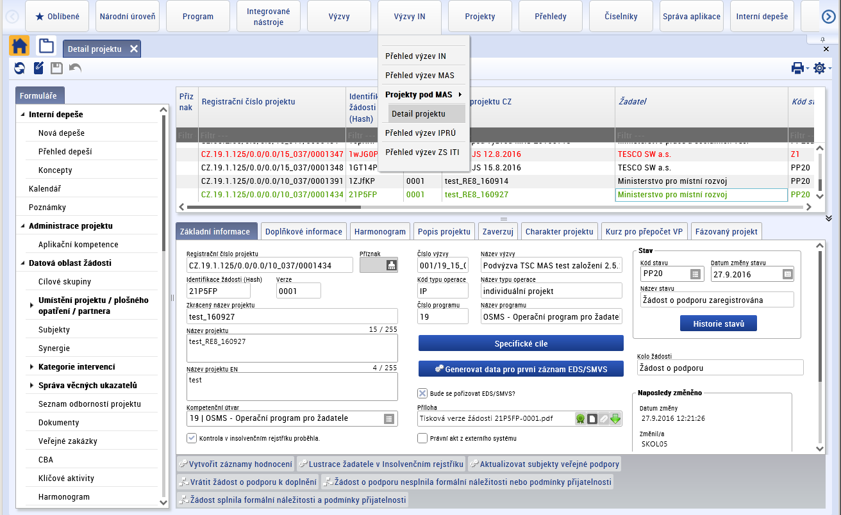Collapse the Datová oblast žádosti group
The height and width of the screenshot is (515, 841).
(x=23, y=263)
